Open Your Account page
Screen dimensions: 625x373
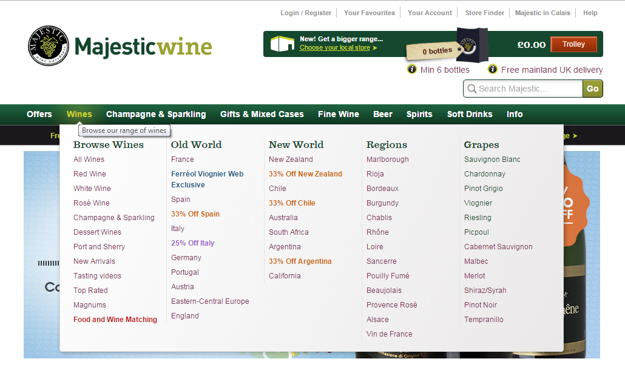tap(430, 13)
